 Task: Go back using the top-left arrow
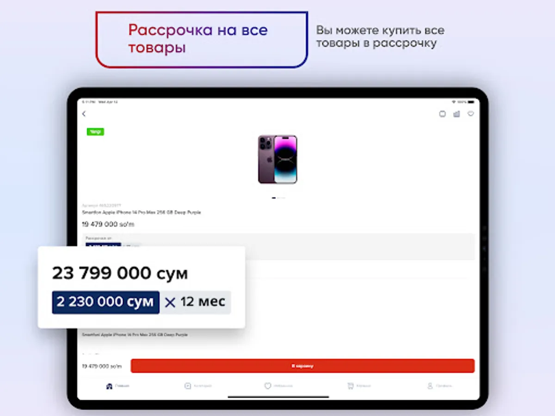pyautogui.click(x=84, y=114)
